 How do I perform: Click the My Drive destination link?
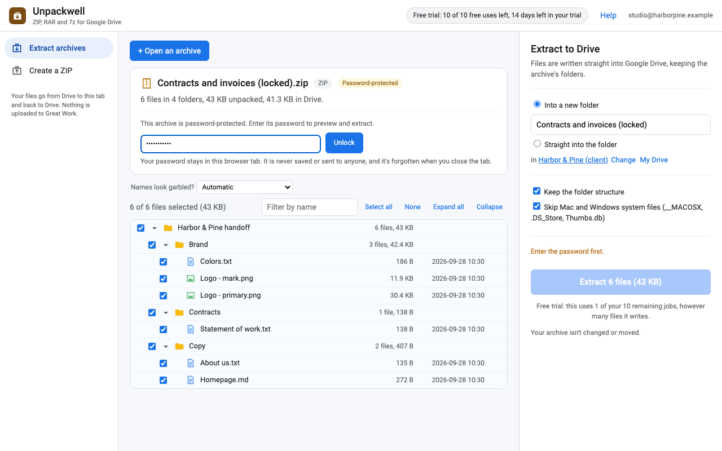click(654, 160)
